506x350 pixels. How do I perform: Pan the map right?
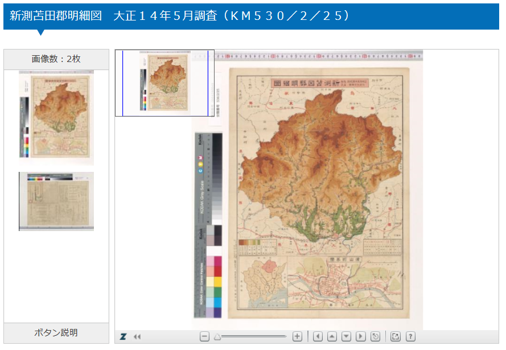click(360, 336)
